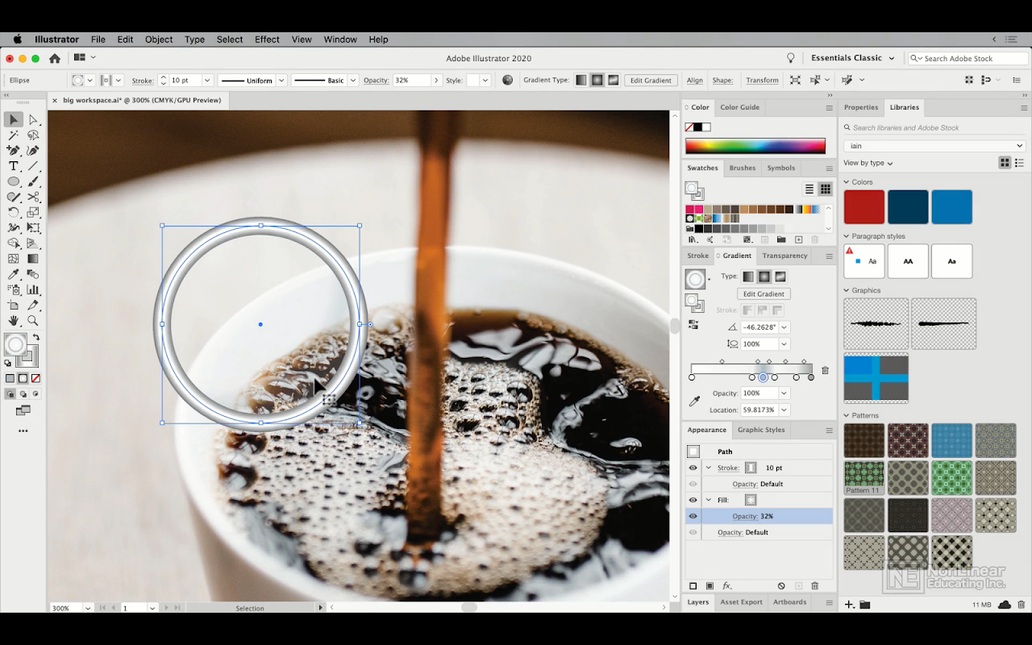Open Essentials Classic workspace switcher
1032x645 pixels.
coord(853,58)
